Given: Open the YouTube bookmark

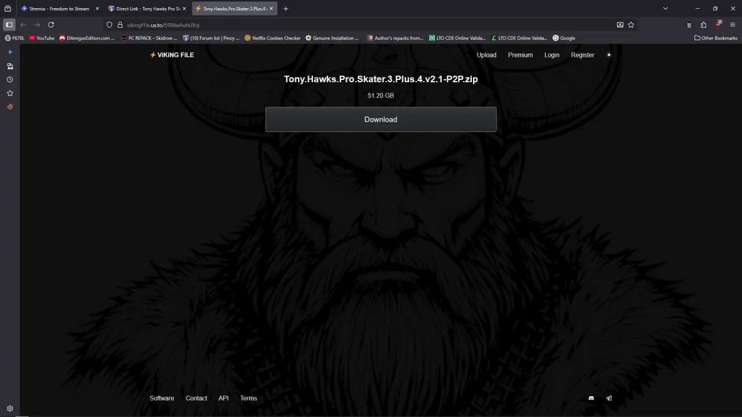Looking at the screenshot, I should click(x=41, y=38).
